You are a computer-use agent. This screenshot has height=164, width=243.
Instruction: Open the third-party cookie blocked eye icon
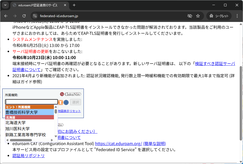pos(190,16)
